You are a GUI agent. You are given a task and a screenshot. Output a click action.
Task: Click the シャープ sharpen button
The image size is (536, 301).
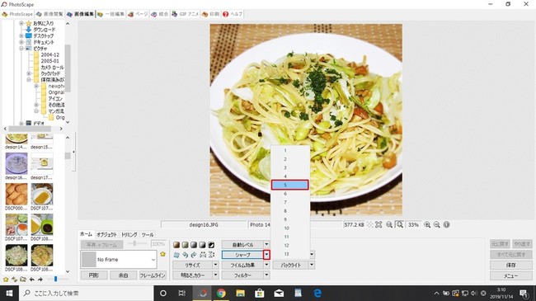(x=242, y=255)
